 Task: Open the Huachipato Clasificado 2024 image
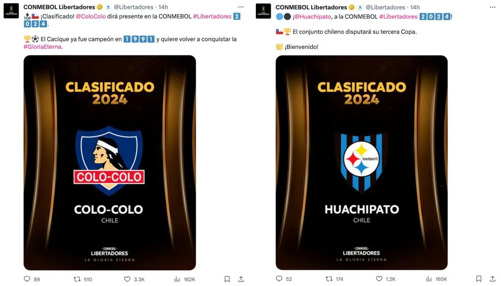pos(362,163)
